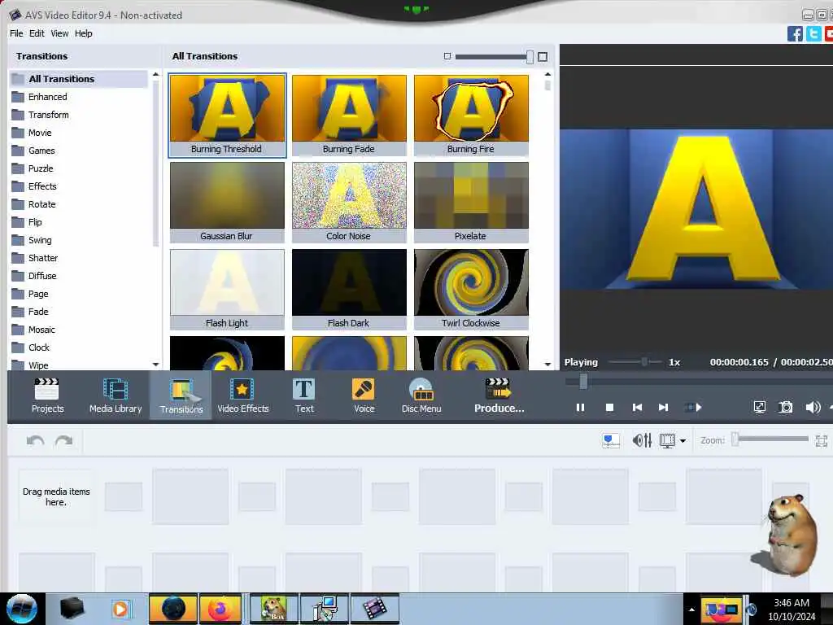
Task: Select the Clock transitions folder
Action: pos(79,347)
